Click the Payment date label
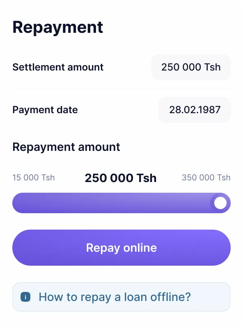 coord(45,110)
